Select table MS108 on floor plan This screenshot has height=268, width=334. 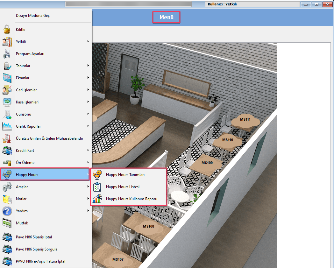(148, 227)
